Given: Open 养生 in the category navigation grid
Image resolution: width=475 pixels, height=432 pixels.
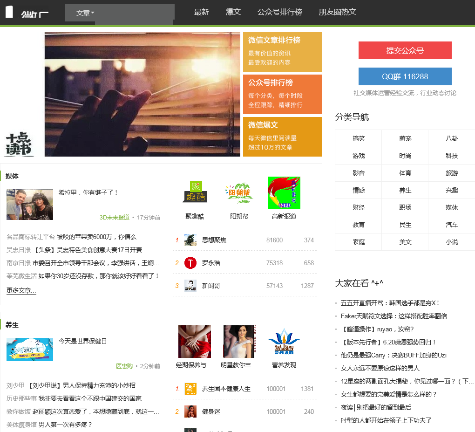Looking at the screenshot, I should pyautogui.click(x=405, y=191).
